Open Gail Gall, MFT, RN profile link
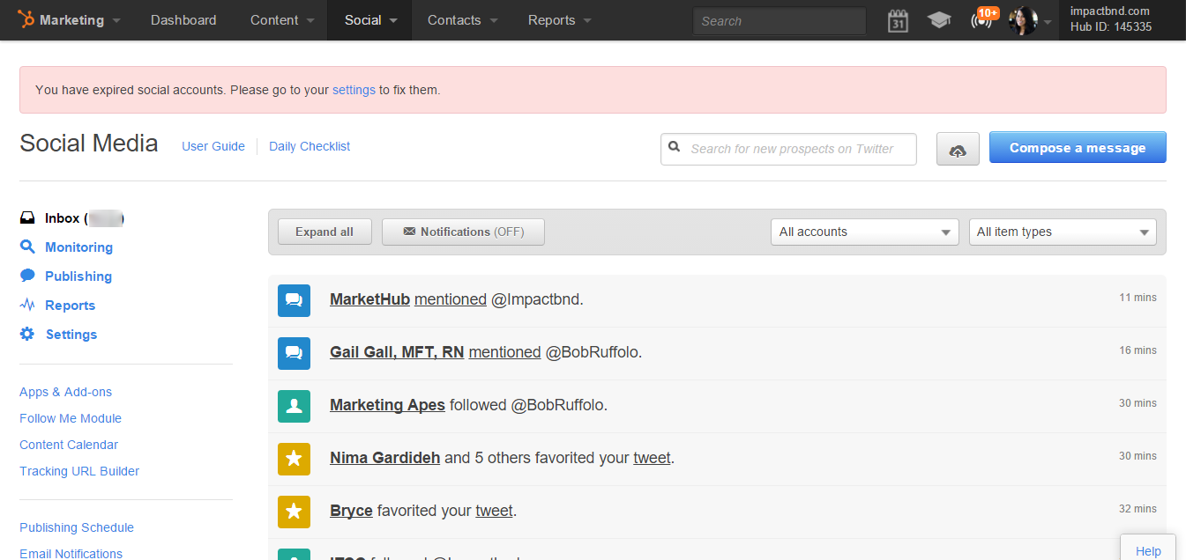The width and height of the screenshot is (1186, 560). click(x=397, y=352)
